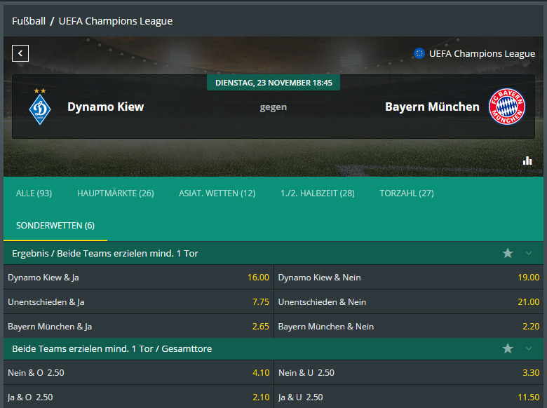Viewport: 547px width, 408px height.
Task: Collapse the Beide Teams / Gesamttore section chevron
Action: [529, 348]
